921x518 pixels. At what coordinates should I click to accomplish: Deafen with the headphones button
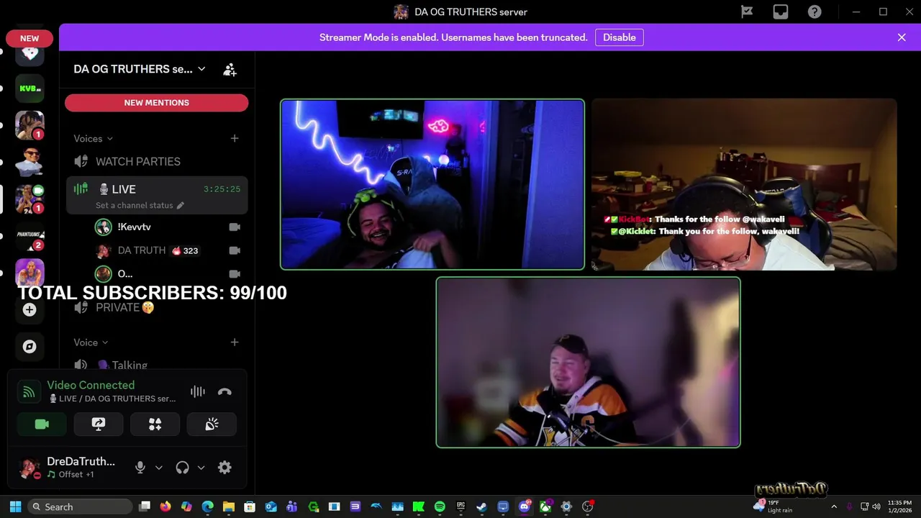coord(182,468)
